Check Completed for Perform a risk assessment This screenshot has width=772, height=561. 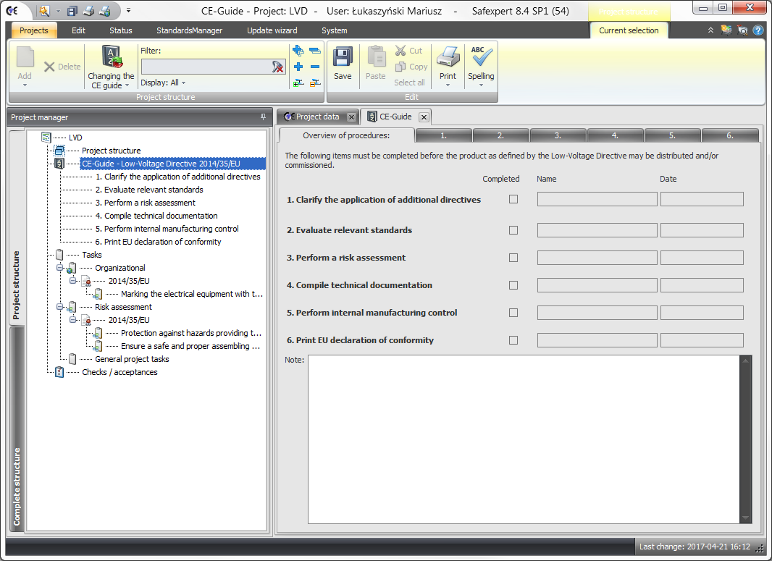(x=513, y=258)
